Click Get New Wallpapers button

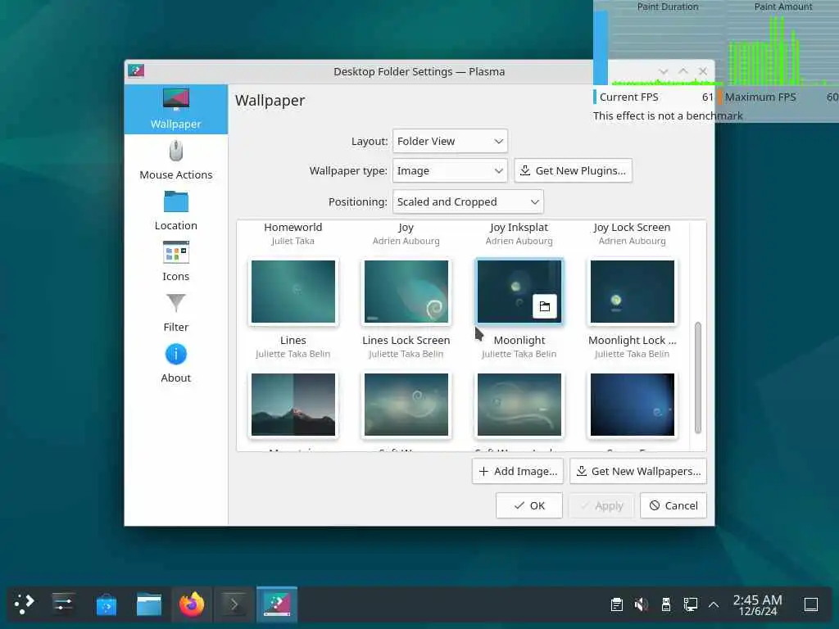click(x=637, y=471)
